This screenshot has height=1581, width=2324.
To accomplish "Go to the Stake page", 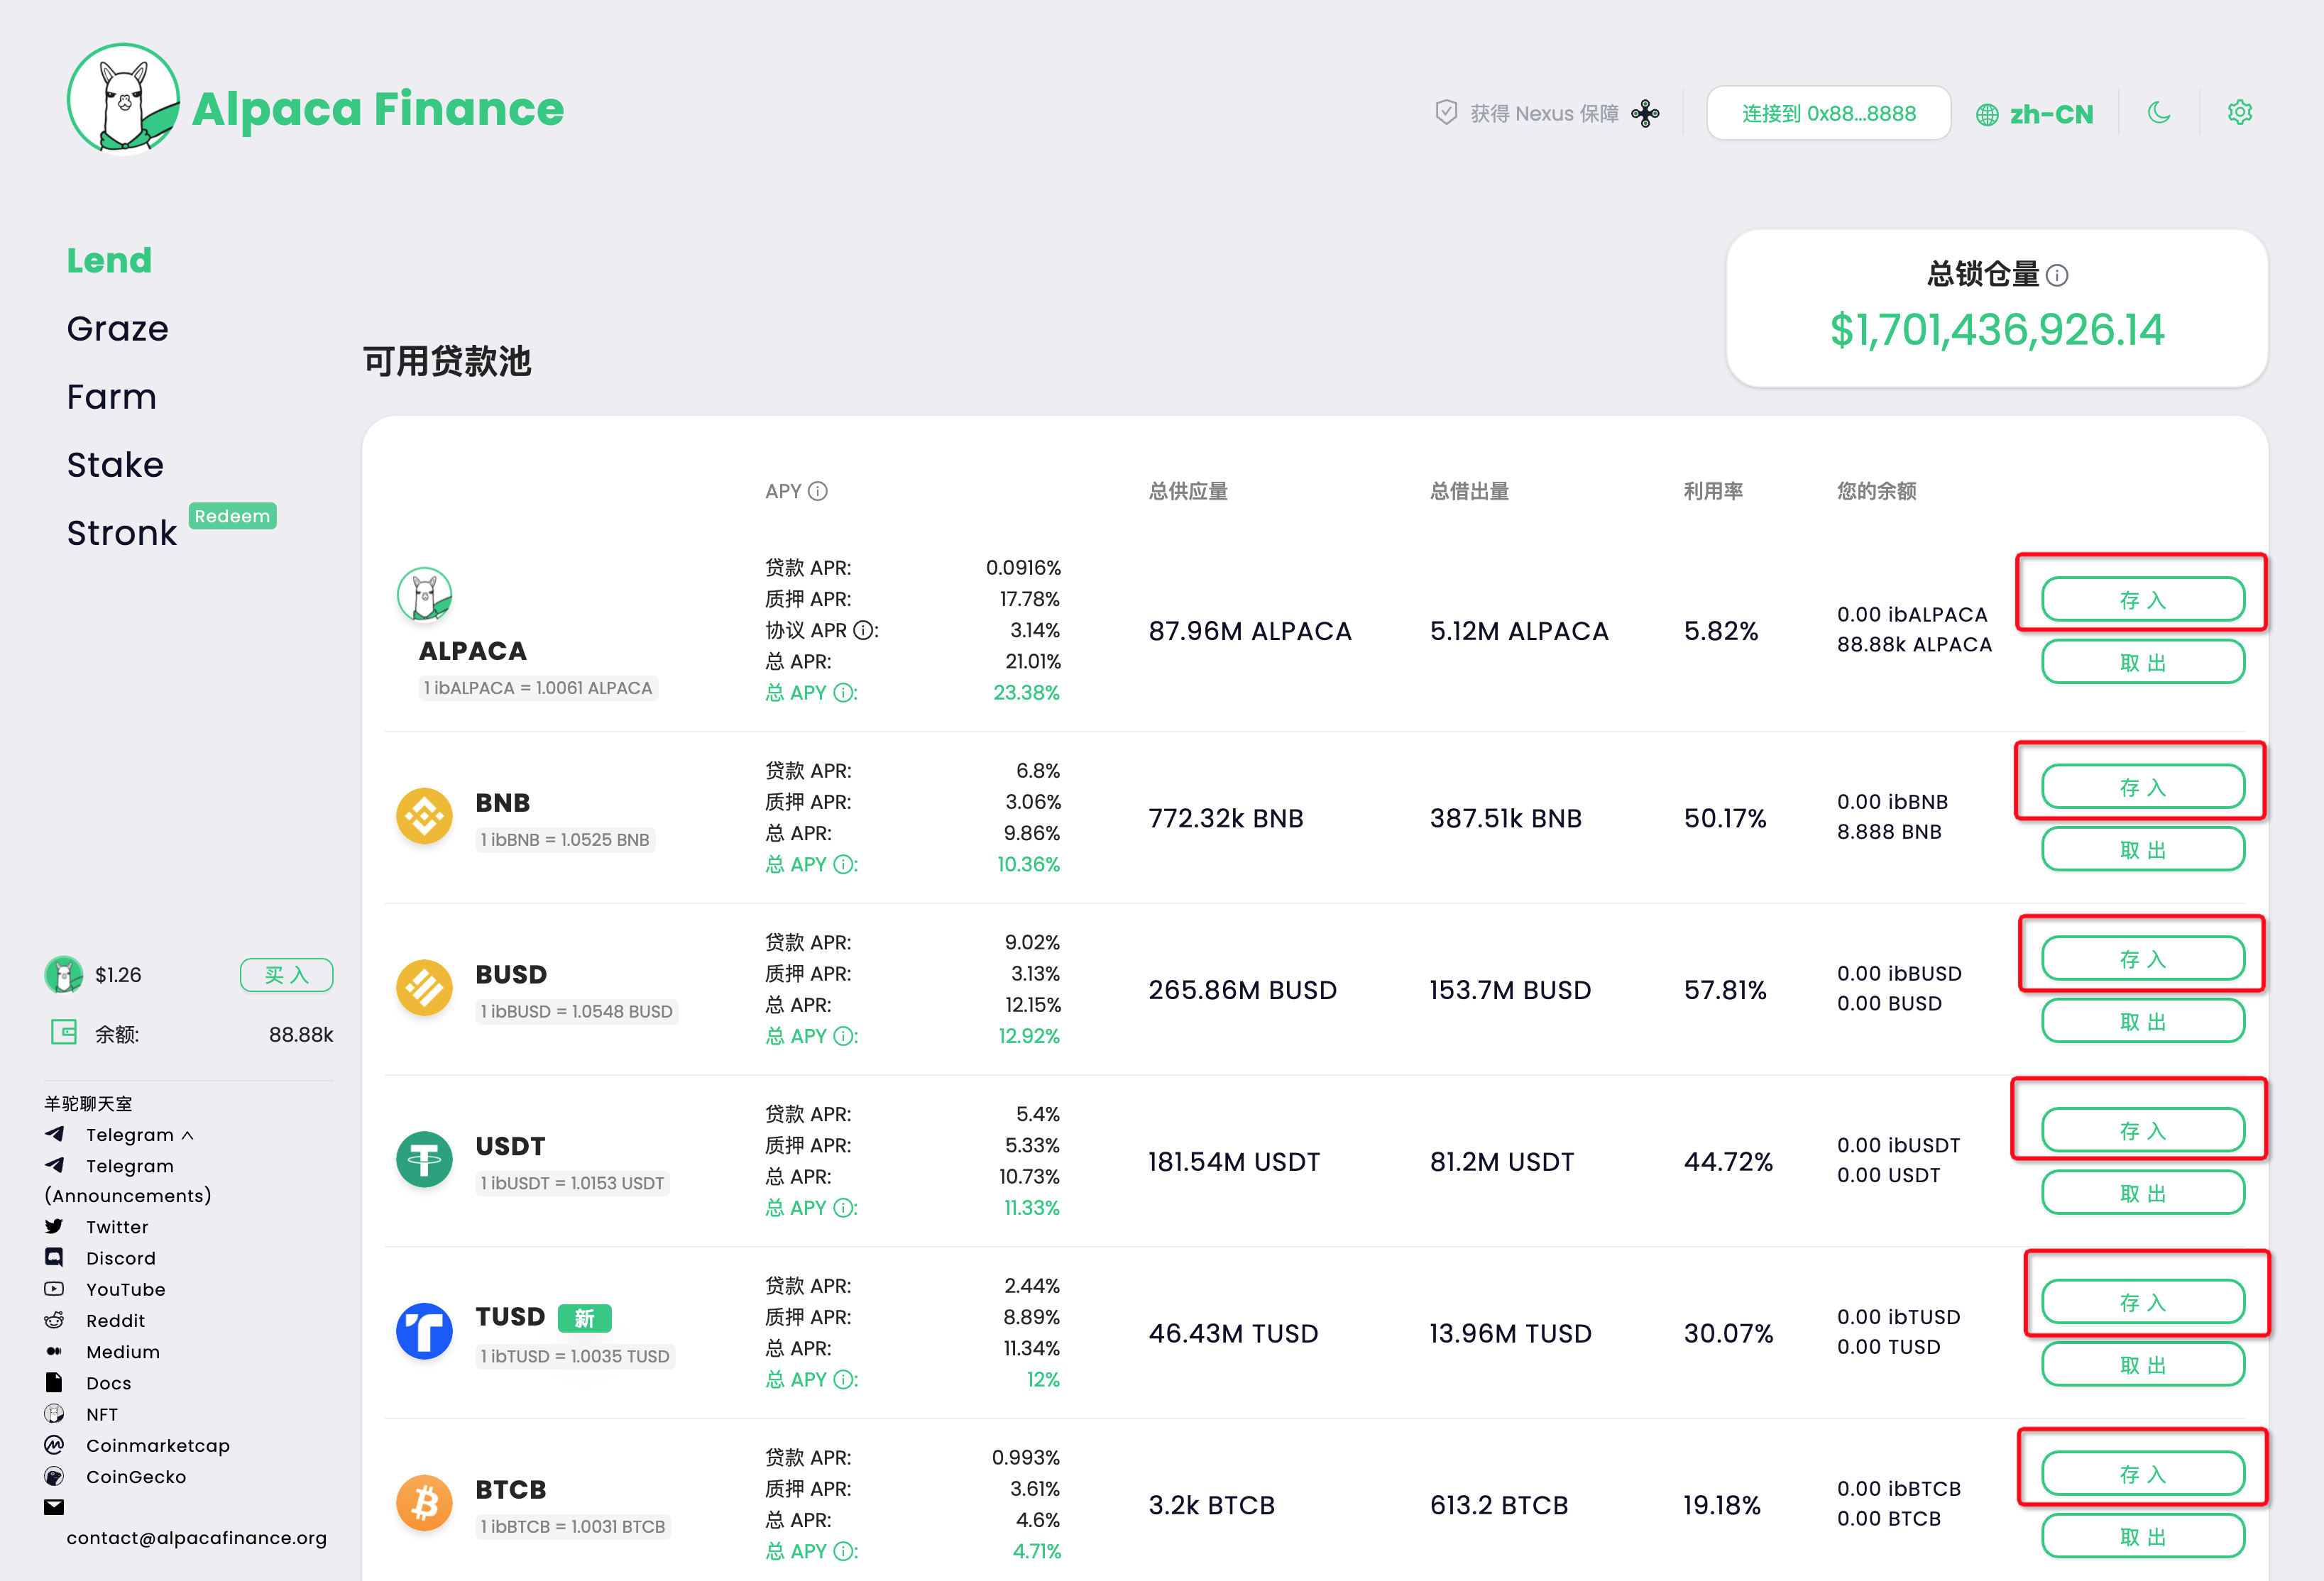I will [x=115, y=465].
